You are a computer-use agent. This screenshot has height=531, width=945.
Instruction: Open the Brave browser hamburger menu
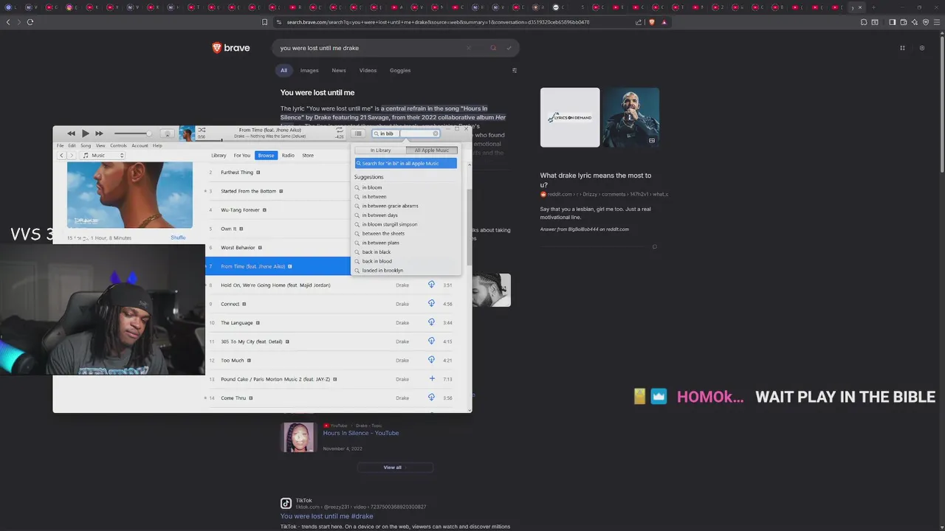click(x=938, y=22)
